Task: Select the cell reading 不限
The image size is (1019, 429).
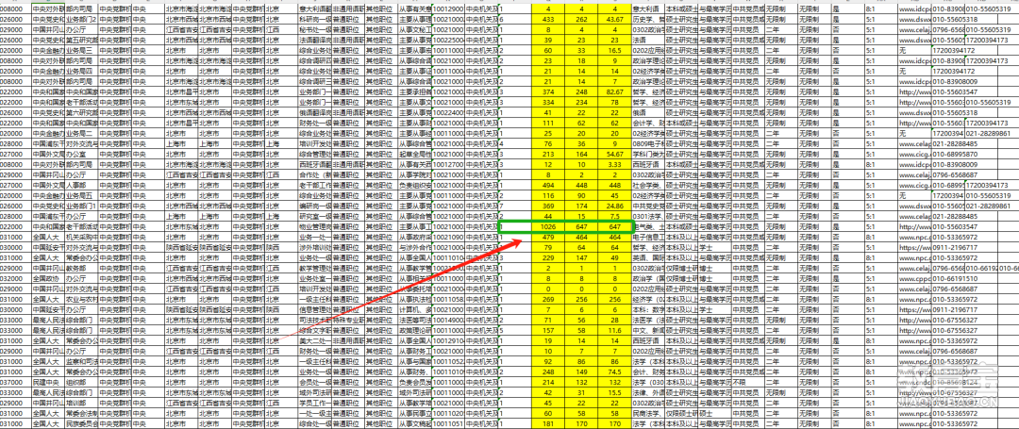Action: coord(747,382)
